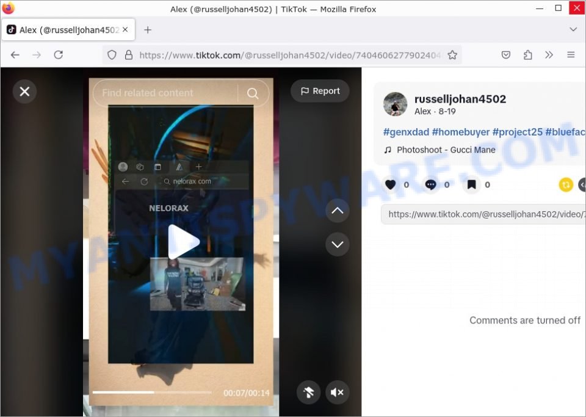Open russelljohan4502 profile avatar
This screenshot has width=586, height=417.
click(395, 104)
